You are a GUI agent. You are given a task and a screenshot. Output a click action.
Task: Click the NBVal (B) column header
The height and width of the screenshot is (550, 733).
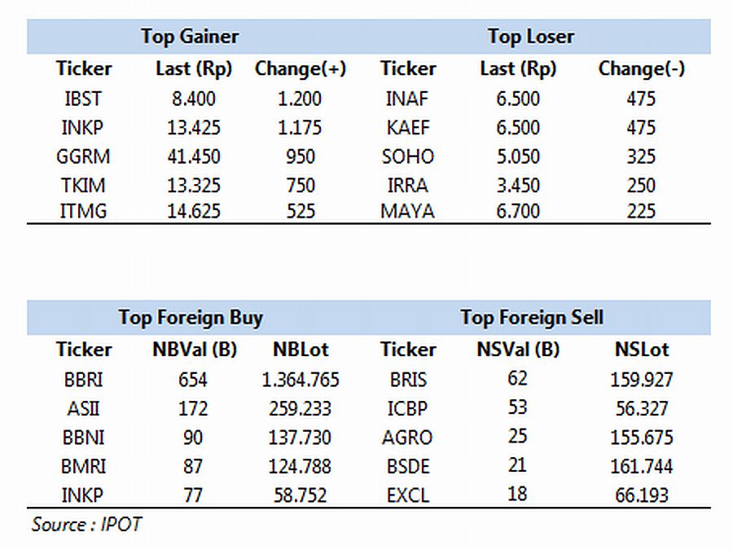195,350
